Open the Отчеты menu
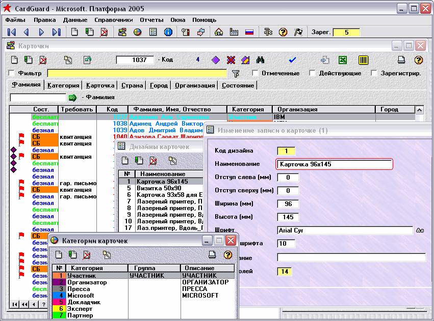 coord(151,20)
